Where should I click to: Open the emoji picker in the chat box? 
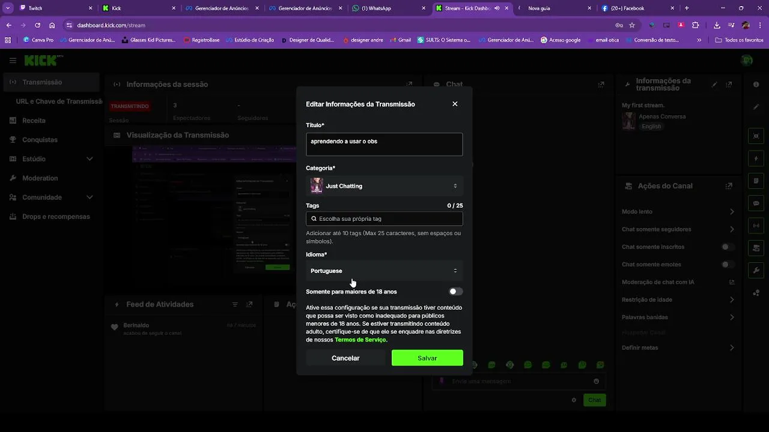(x=596, y=381)
